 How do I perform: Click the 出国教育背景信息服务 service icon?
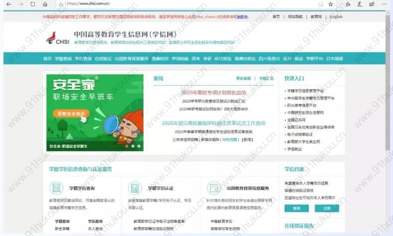pos(214,188)
